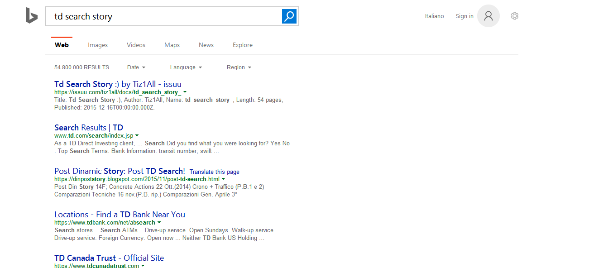Open the settings gear icon
This screenshot has width=608, height=268.
[x=514, y=16]
